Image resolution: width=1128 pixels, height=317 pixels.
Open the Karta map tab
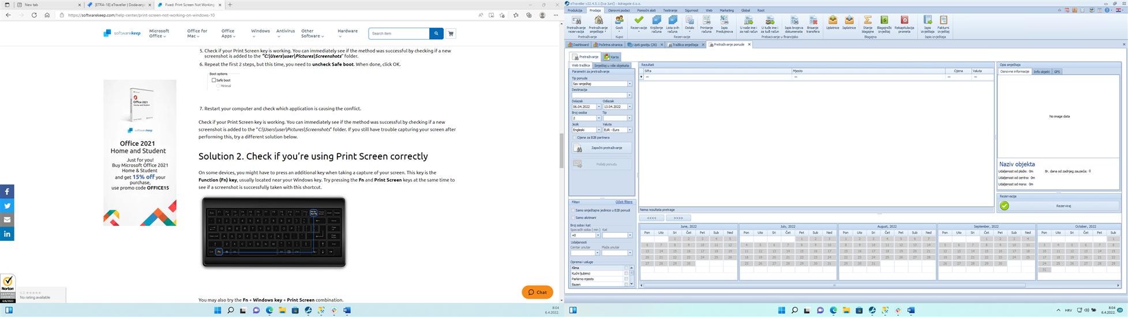(x=612, y=57)
